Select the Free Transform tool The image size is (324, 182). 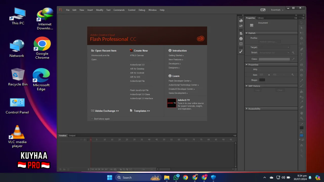click(301, 33)
